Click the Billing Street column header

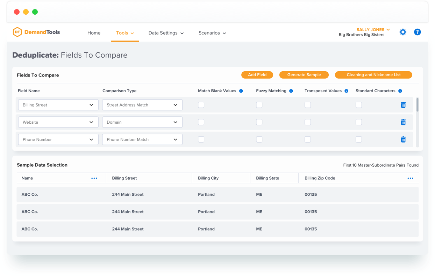(x=124, y=178)
